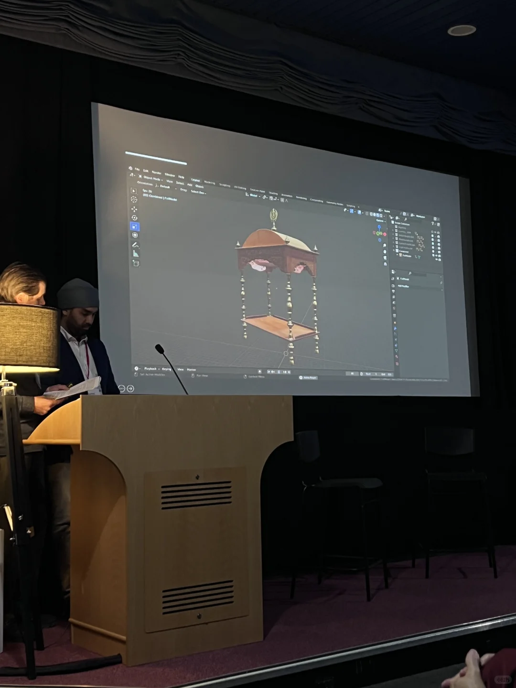This screenshot has height=688, width=516.
Task: Switch perspective/orthographic view icon
Action: coord(386,264)
